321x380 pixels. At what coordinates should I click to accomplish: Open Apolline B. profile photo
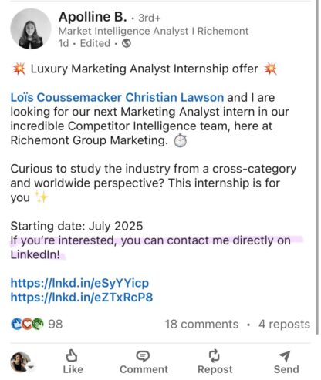(31, 29)
